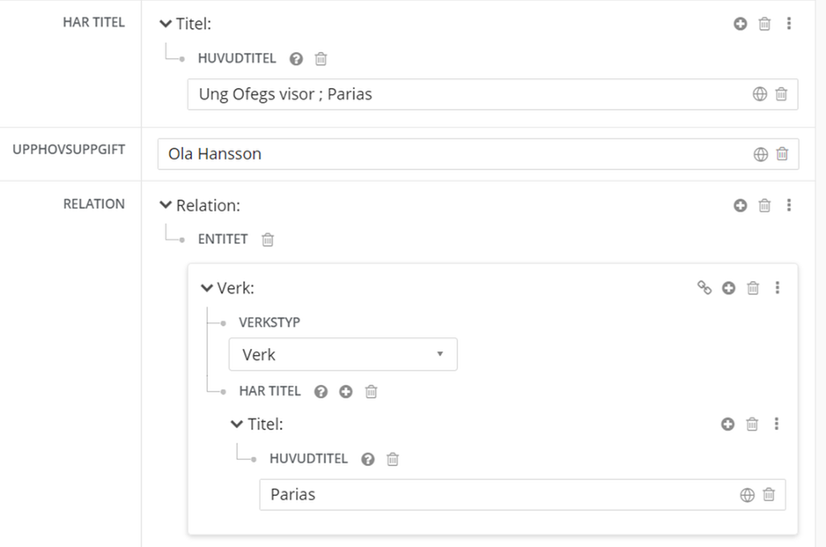826x547 pixels.
Task: Collapse the Verk card chevron
Action: 207,287
